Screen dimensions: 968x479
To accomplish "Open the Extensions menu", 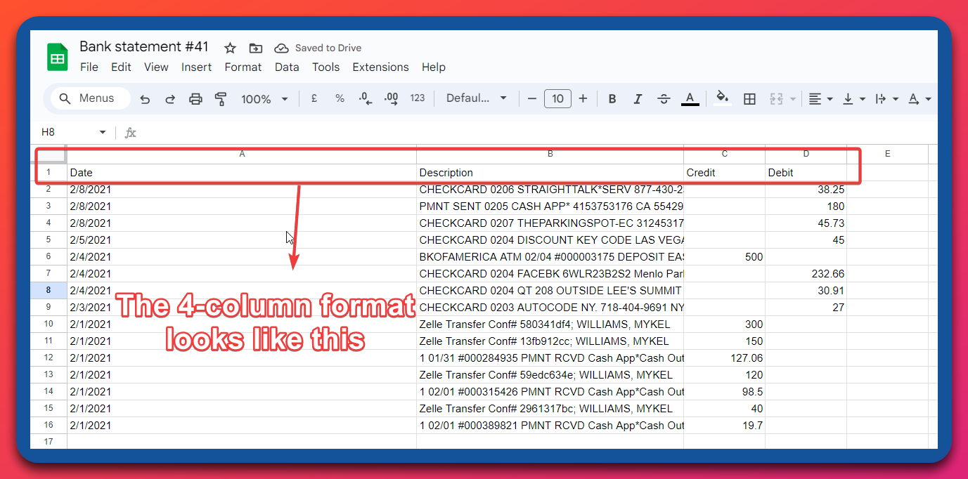I will click(x=380, y=67).
